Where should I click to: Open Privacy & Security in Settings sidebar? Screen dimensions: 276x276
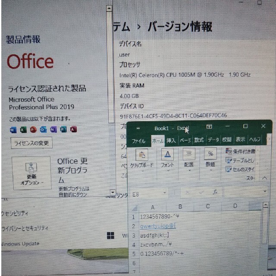pos(25,228)
